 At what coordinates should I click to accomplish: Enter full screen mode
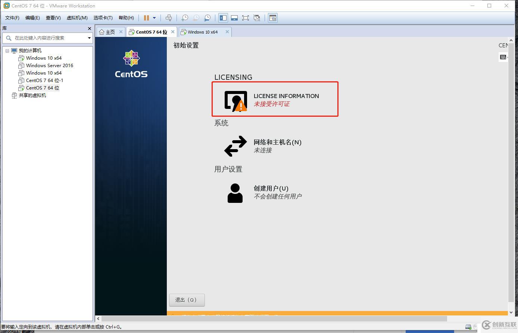point(246,18)
